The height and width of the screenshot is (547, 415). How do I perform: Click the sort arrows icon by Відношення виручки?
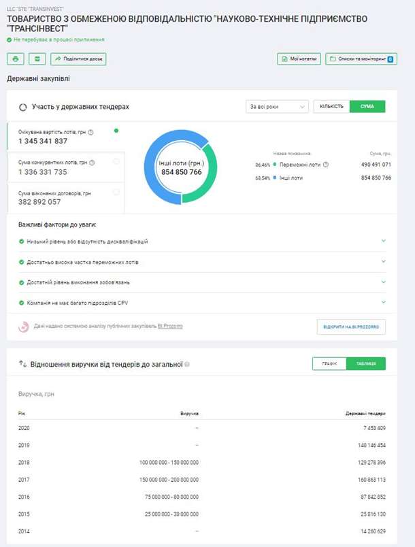[x=22, y=364]
